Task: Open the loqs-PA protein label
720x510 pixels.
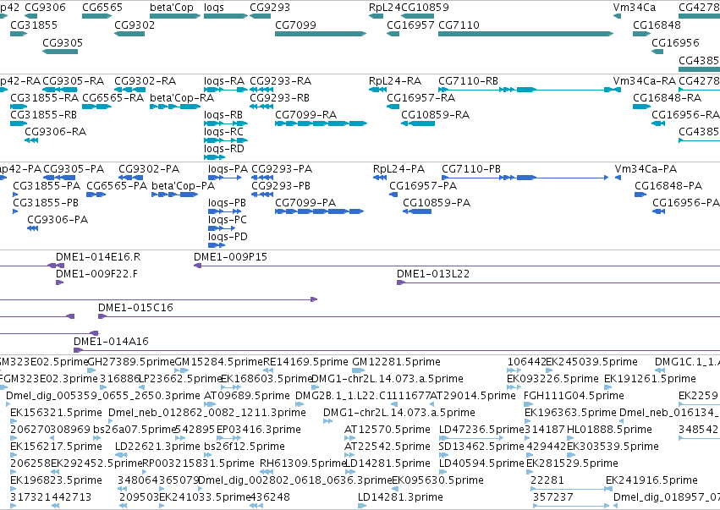Action: (x=228, y=169)
